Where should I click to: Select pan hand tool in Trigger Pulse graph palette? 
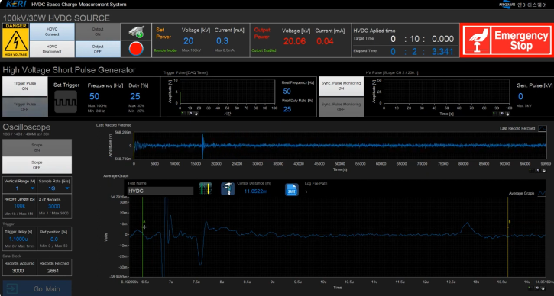pyautogui.click(x=196, y=114)
